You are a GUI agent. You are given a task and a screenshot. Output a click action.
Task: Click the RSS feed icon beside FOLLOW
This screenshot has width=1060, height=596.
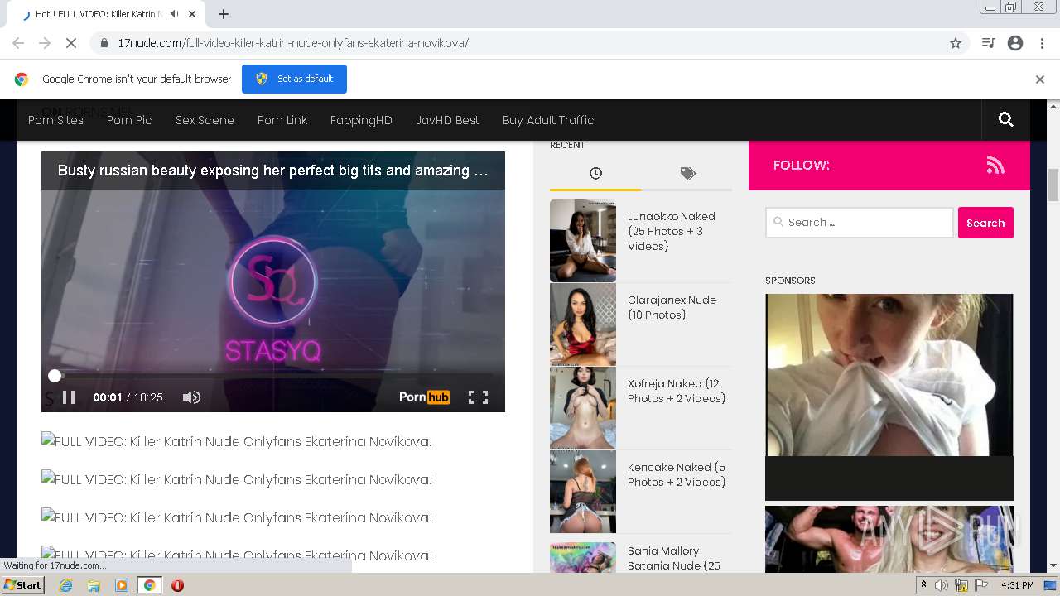click(995, 166)
